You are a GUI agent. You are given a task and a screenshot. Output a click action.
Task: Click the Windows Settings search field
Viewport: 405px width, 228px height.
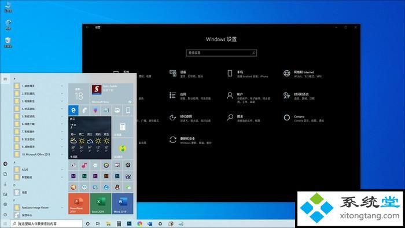(222, 53)
